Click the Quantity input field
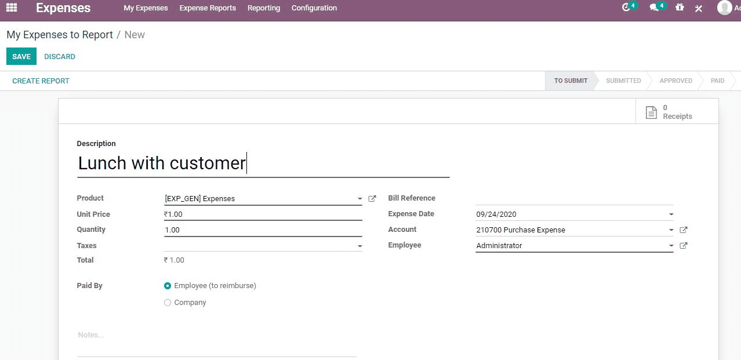 [x=263, y=230]
